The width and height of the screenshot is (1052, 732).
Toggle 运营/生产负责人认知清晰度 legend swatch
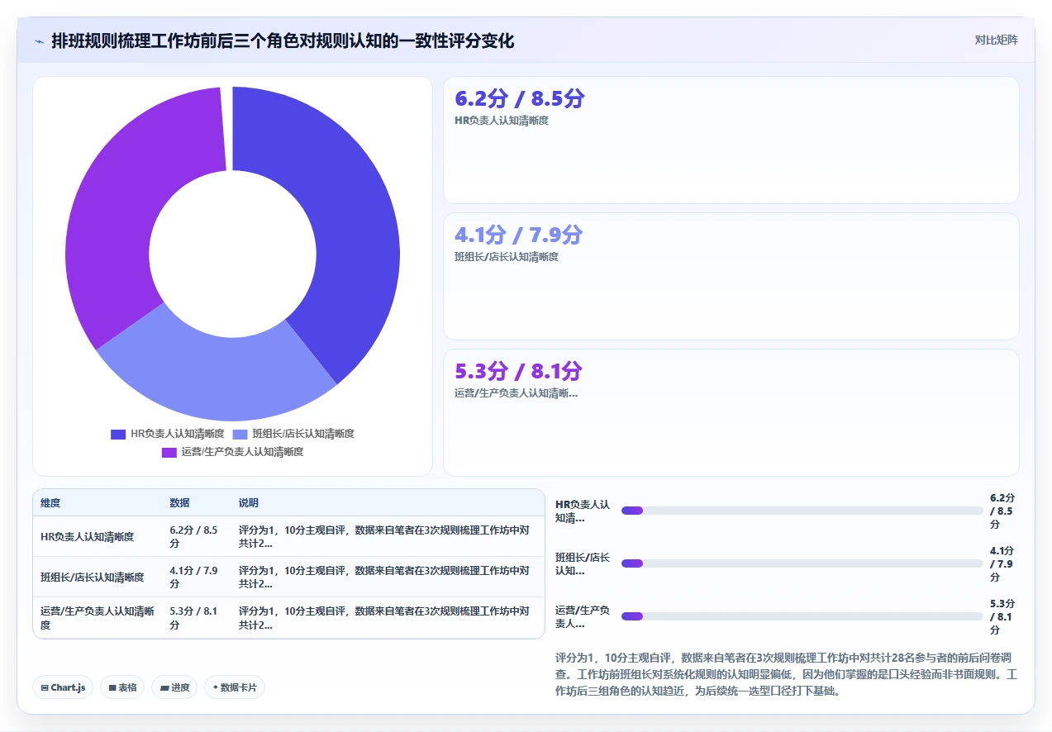point(169,452)
